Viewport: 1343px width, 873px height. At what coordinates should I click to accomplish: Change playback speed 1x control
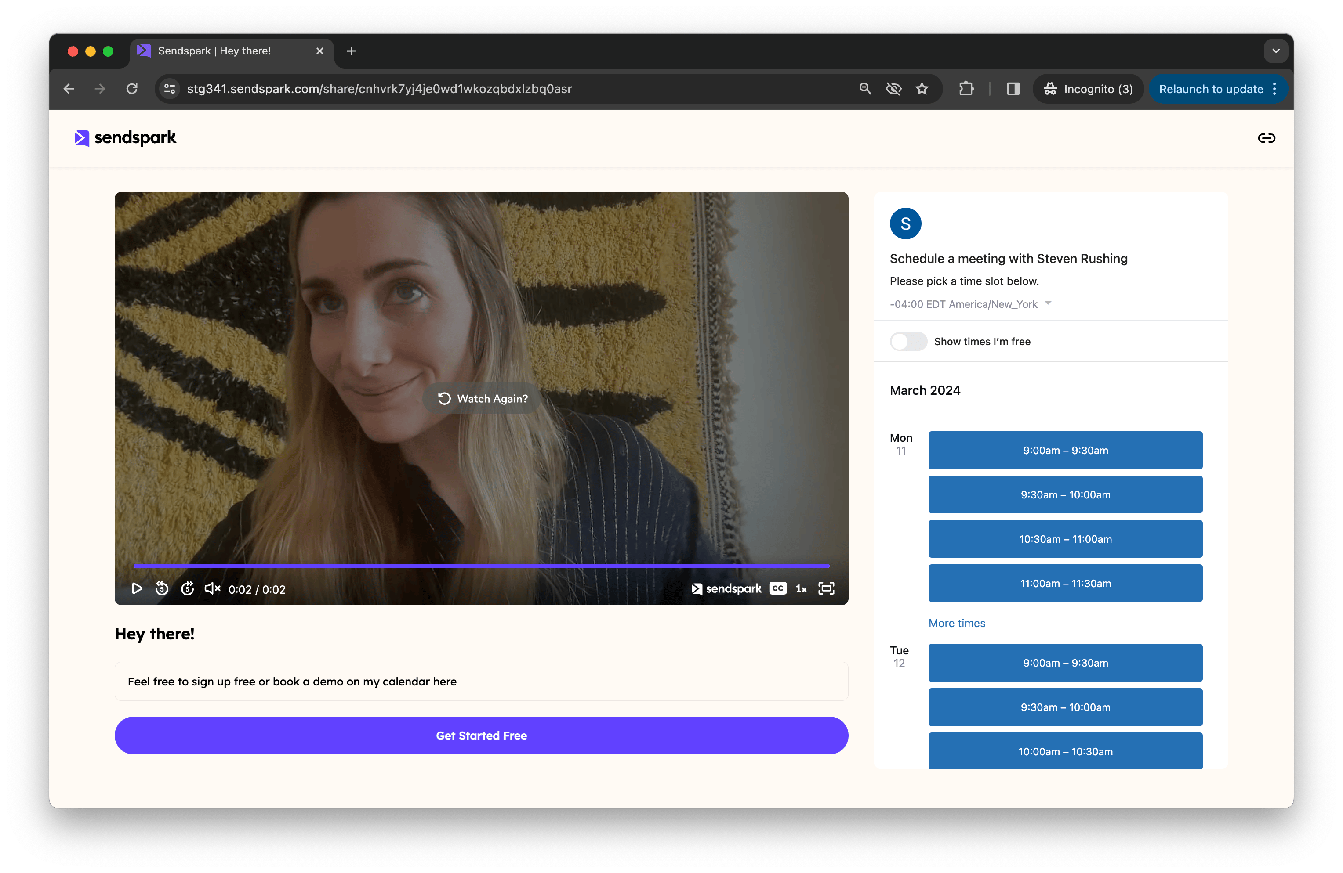pyautogui.click(x=801, y=589)
